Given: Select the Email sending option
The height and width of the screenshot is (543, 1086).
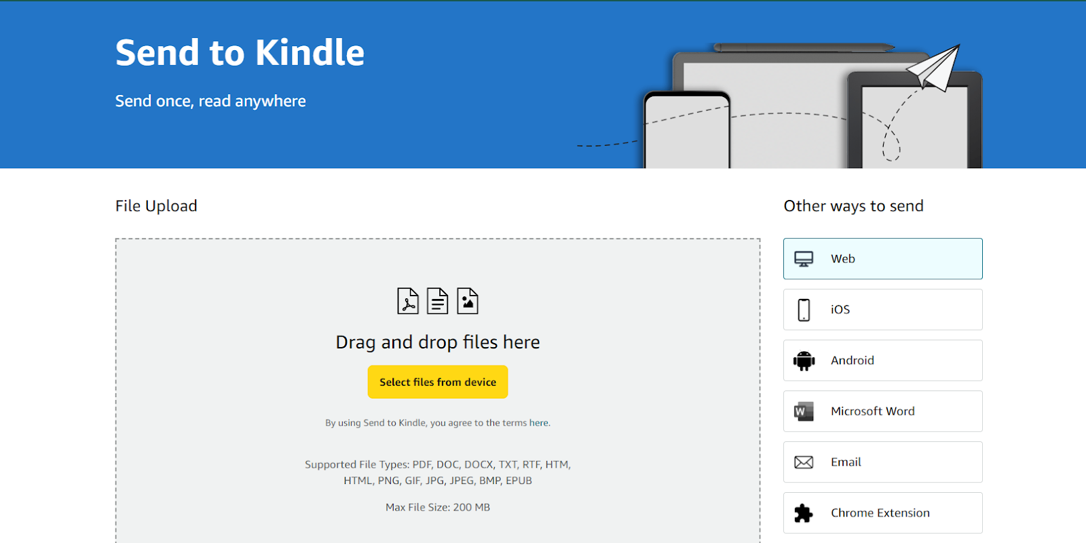Looking at the screenshot, I should point(883,462).
